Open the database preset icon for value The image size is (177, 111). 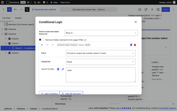[x=58, y=69]
